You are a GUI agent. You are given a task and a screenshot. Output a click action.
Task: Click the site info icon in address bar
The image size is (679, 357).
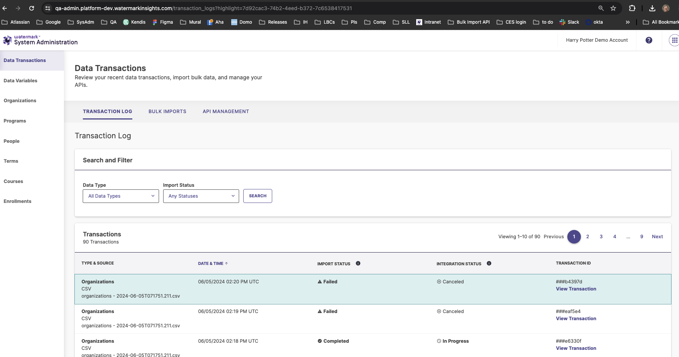[48, 8]
